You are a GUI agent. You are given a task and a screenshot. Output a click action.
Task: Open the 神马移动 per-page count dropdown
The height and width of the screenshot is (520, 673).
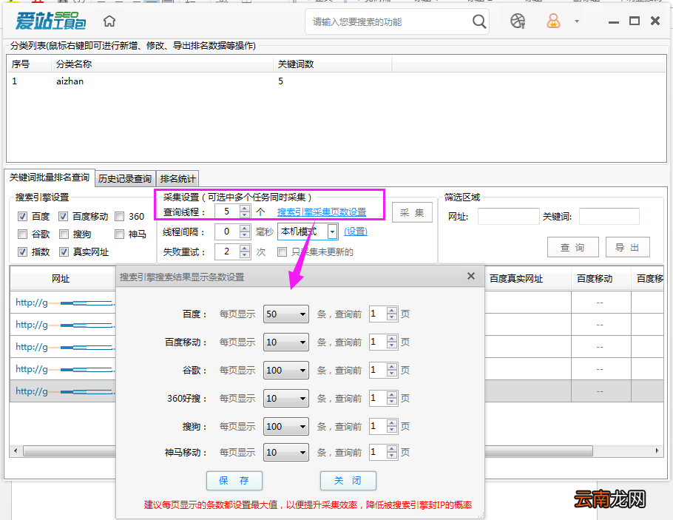tap(286, 452)
